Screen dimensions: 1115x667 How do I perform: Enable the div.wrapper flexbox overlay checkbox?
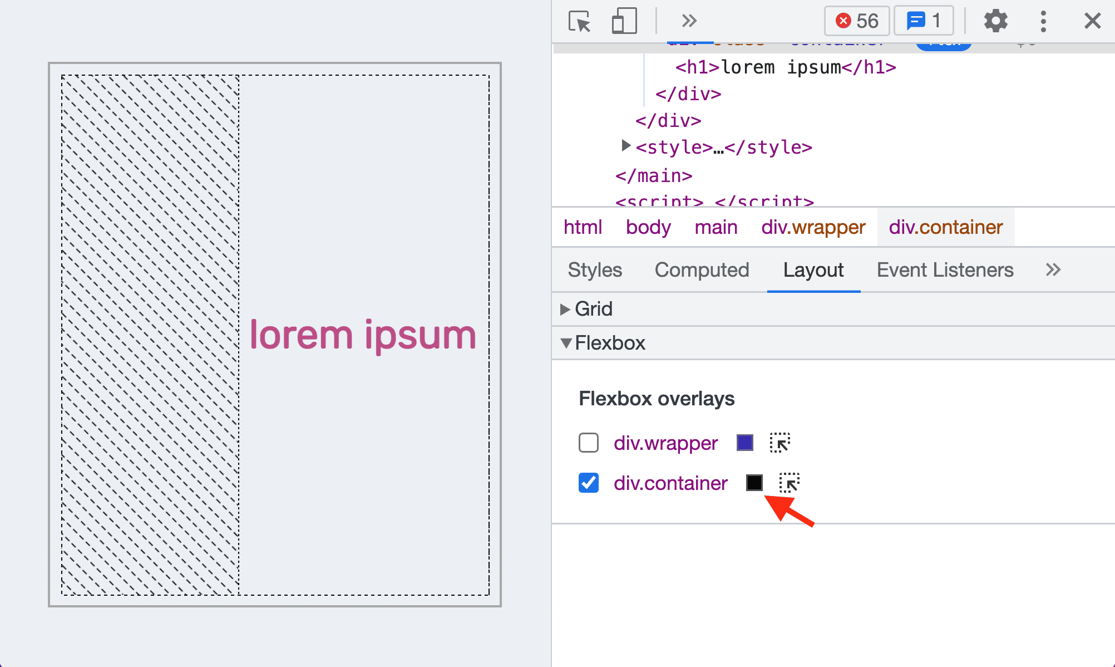588,442
